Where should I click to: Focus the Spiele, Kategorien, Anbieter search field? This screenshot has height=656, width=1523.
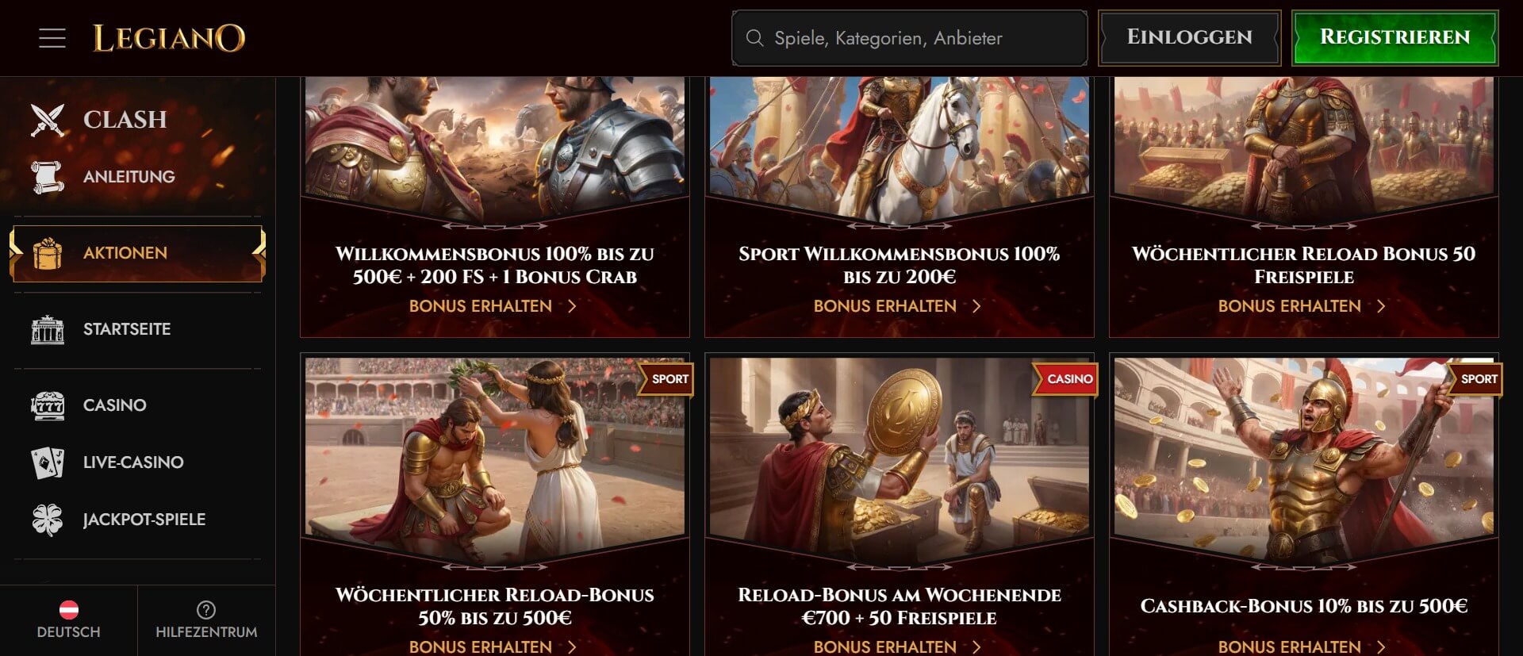click(909, 38)
